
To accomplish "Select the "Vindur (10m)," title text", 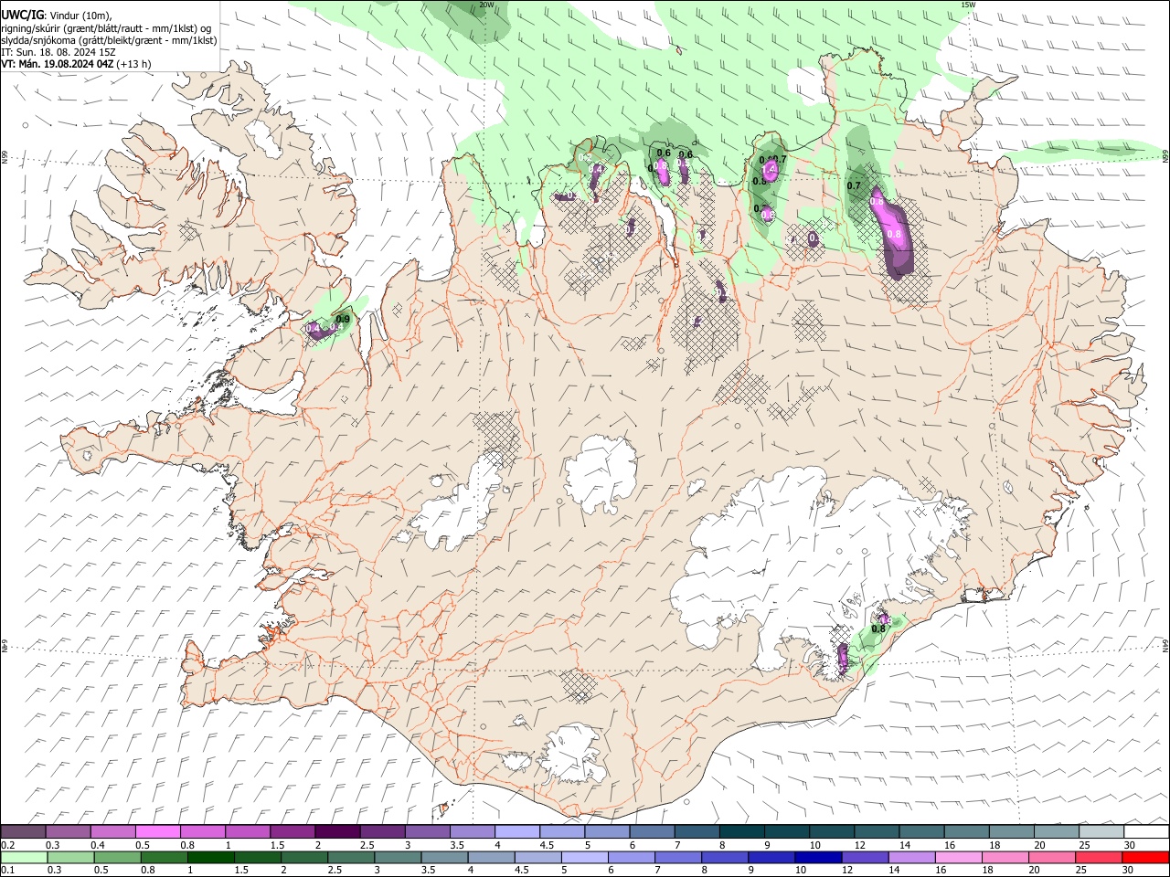I will (79, 16).
